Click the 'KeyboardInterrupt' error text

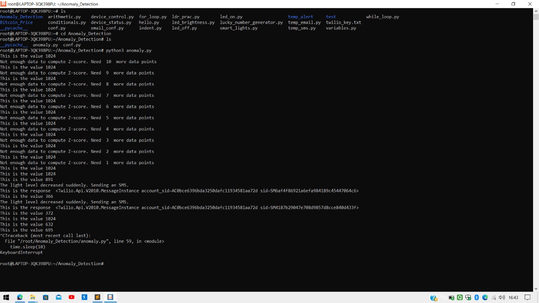tap(21, 252)
